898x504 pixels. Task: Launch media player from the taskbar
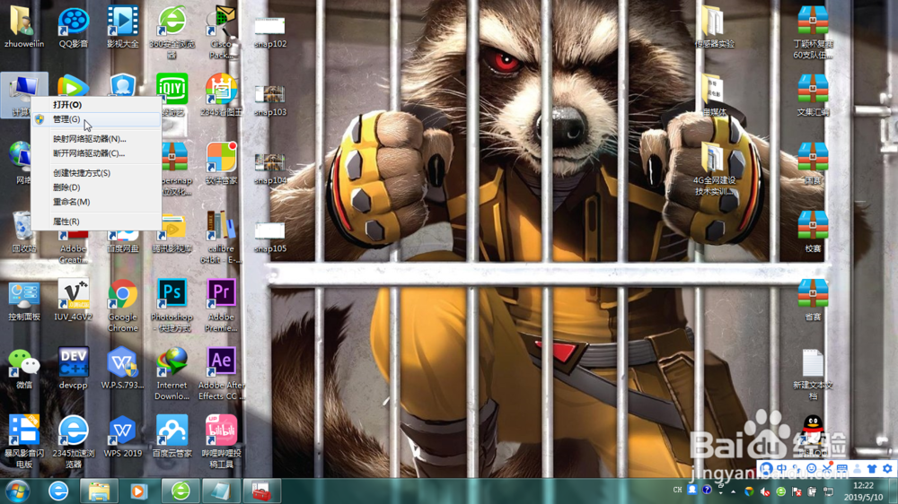coord(138,491)
